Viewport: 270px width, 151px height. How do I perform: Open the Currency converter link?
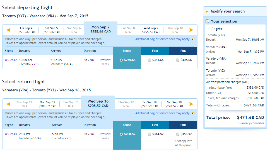pos(251,123)
